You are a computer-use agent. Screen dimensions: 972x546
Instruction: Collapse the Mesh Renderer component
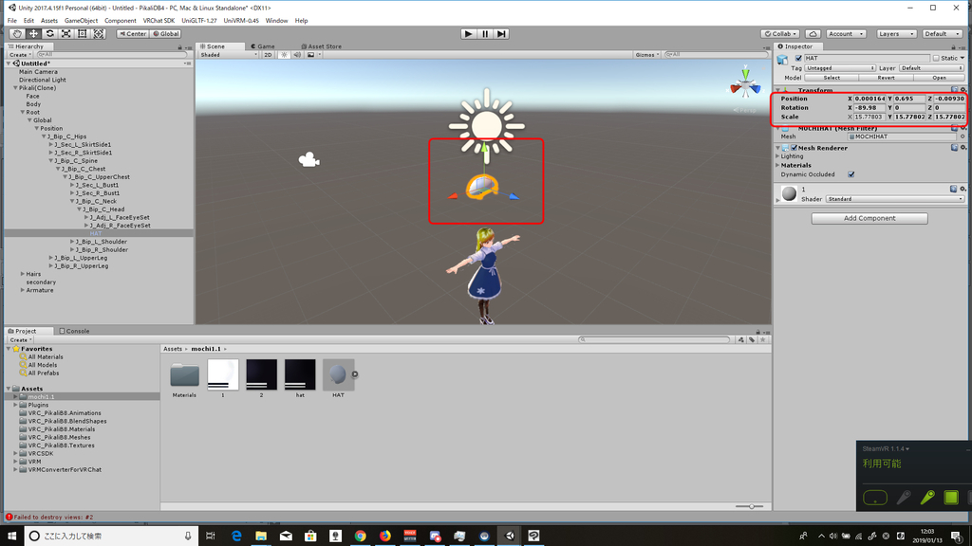pos(778,148)
